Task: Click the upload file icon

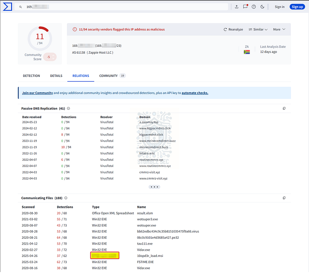Action: pos(237,7)
